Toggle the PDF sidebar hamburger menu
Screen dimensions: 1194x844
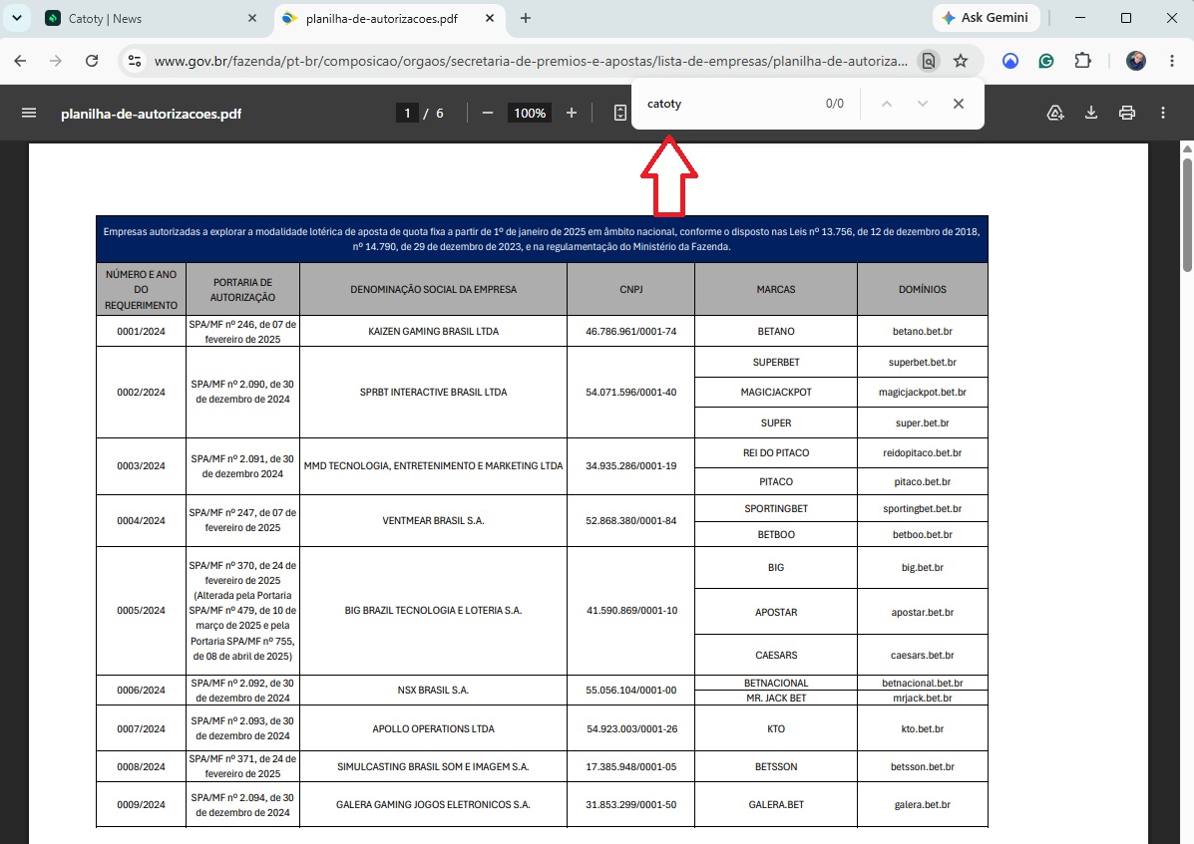tap(29, 113)
